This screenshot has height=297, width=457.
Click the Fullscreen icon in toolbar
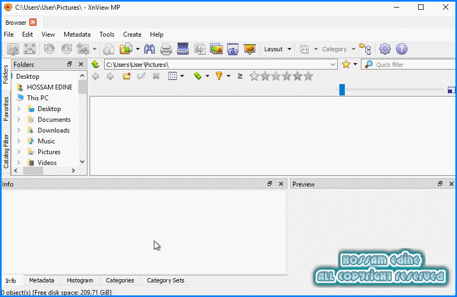pyautogui.click(x=30, y=49)
